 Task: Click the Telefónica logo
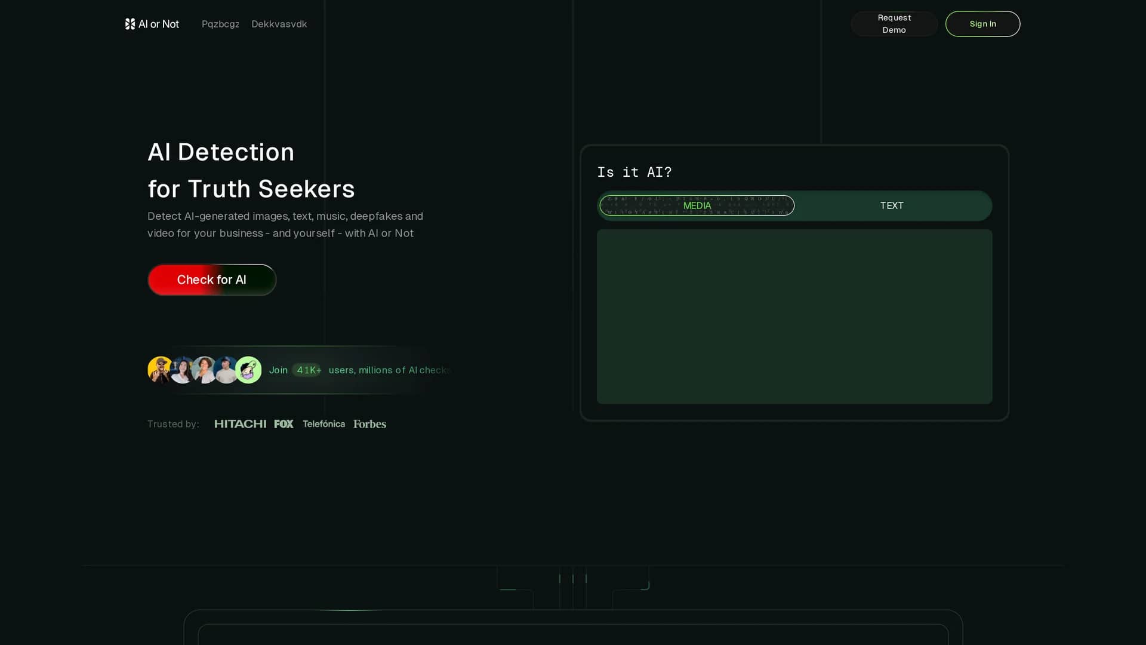point(324,424)
